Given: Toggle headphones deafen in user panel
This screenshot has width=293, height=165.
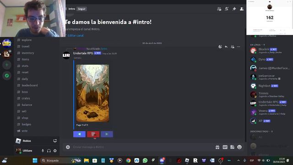Looking at the screenshot, I should (49, 151).
